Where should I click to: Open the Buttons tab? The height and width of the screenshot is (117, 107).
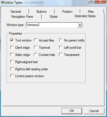pos(42,12)
